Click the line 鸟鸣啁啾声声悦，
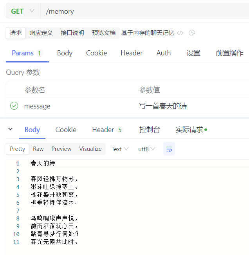Viewport: 249px width, 255px height. point(54,218)
